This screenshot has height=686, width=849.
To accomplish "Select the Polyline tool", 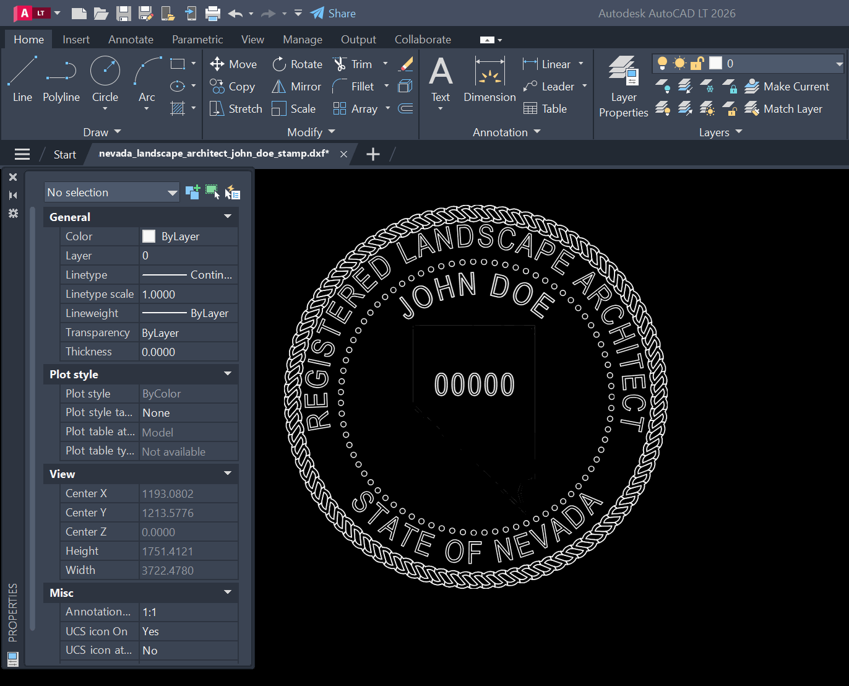I will tap(61, 79).
